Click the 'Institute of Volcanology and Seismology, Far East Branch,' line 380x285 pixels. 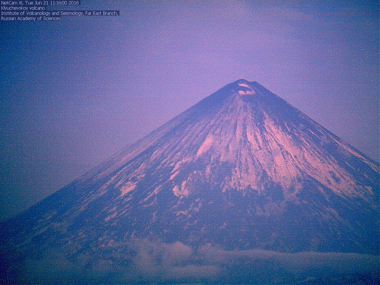(60, 13)
